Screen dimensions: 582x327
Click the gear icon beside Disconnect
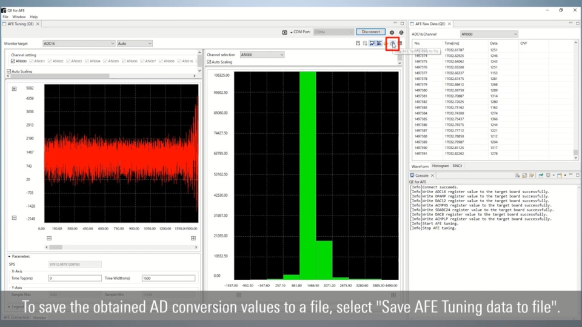click(x=392, y=32)
